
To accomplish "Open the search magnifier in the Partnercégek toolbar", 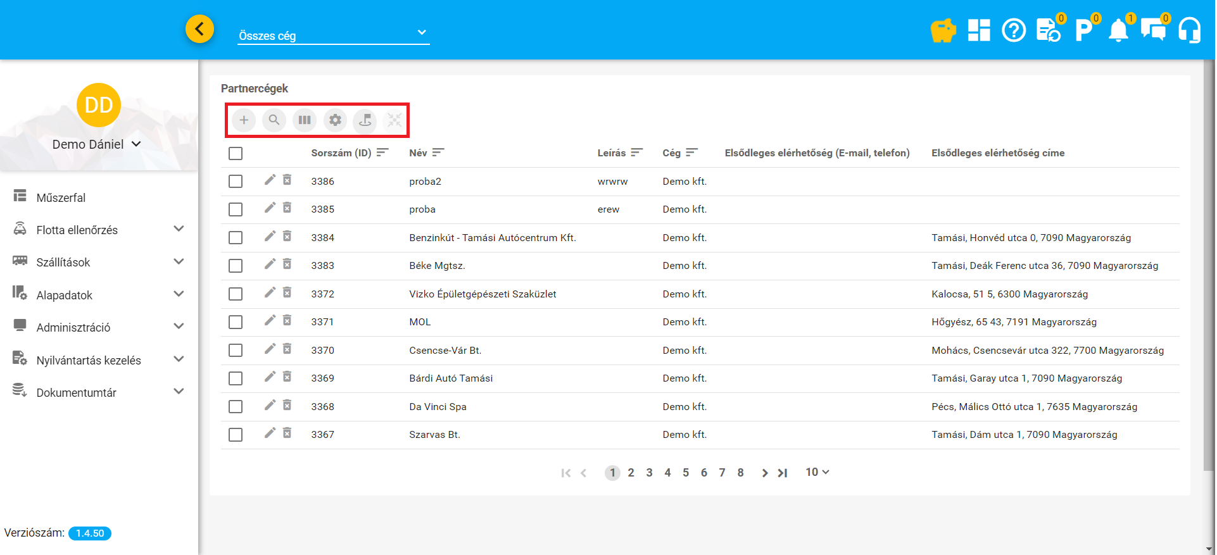I will [274, 120].
